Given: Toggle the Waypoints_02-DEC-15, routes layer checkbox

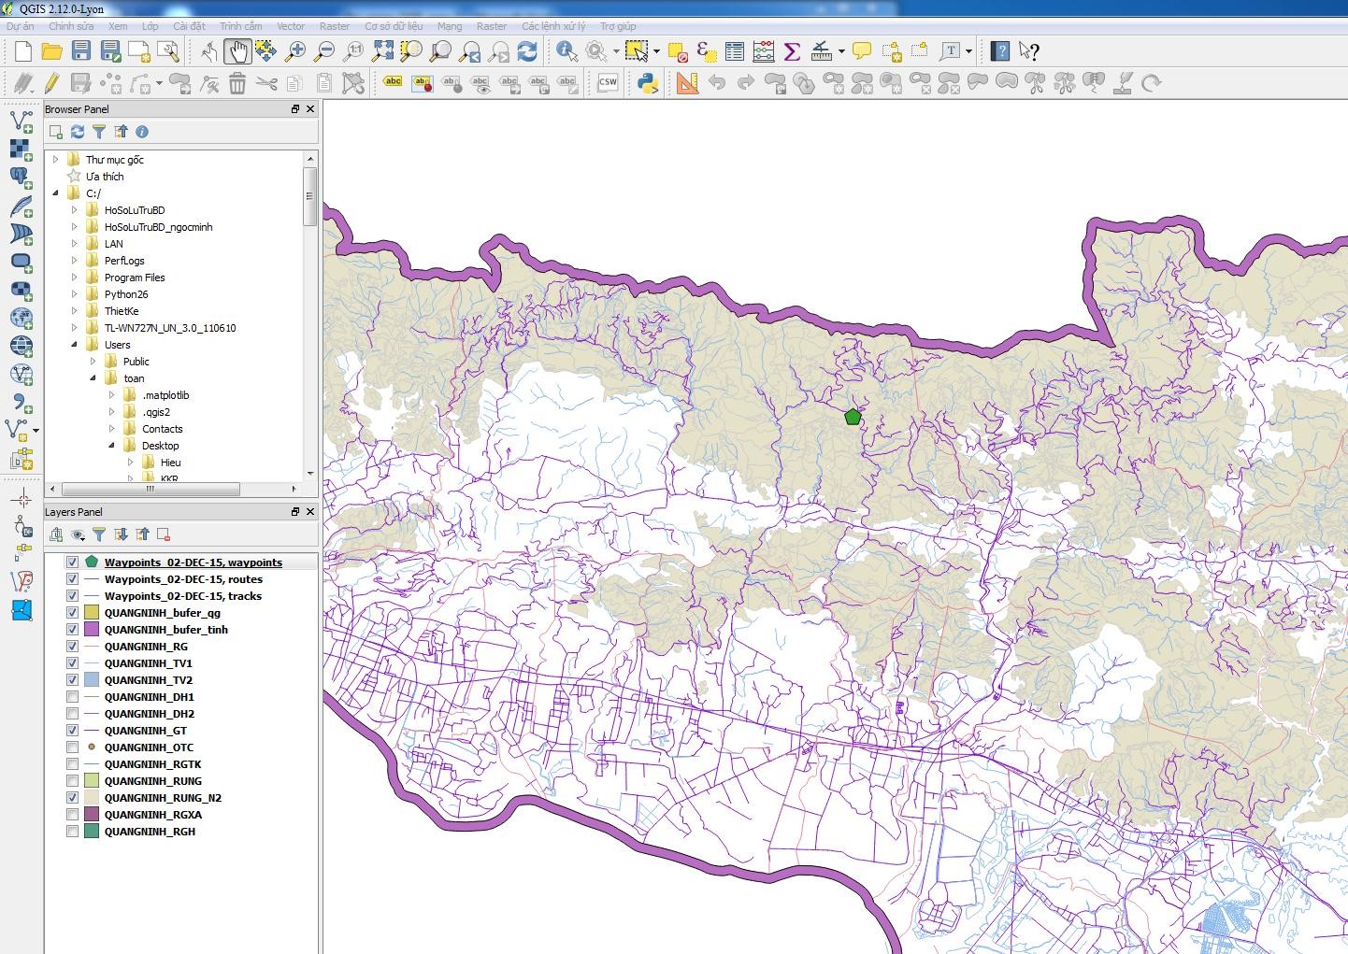Looking at the screenshot, I should click(72, 579).
